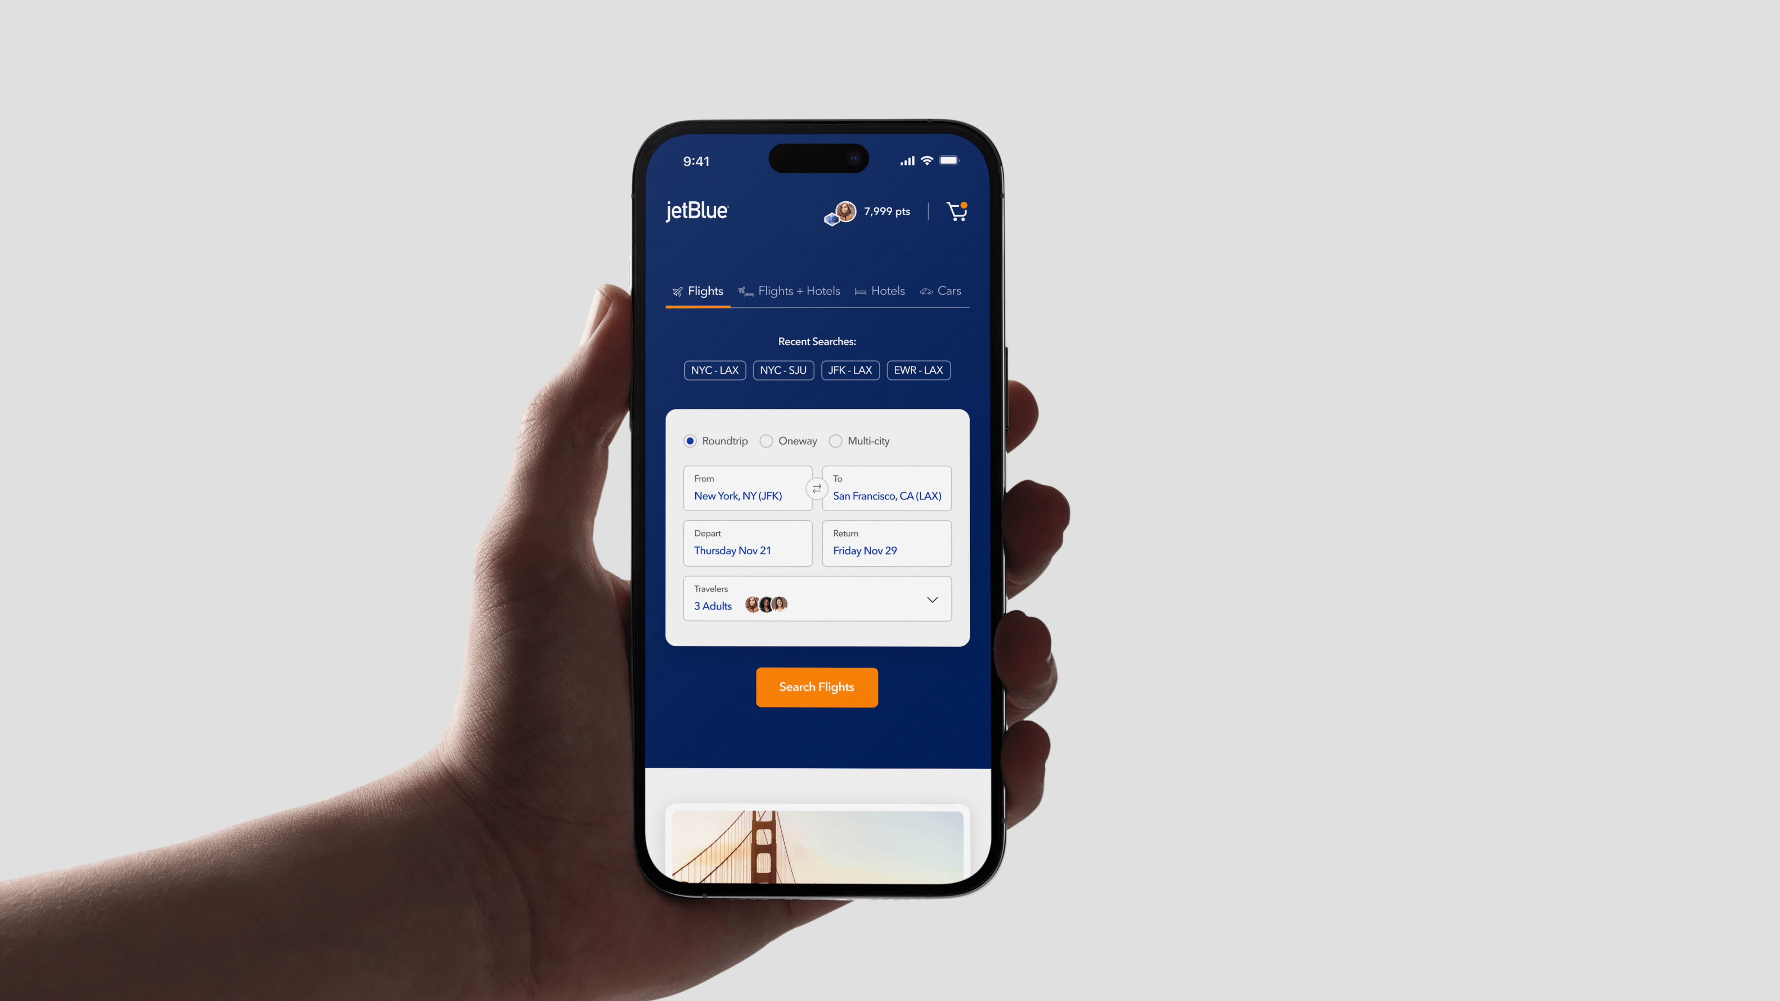The width and height of the screenshot is (1780, 1001).
Task: Tap the swap origin-destination arrows icon
Action: point(817,488)
